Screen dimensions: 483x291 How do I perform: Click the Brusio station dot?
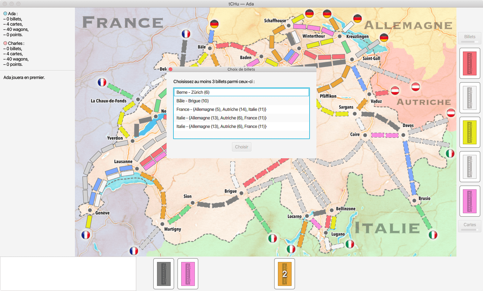(x=415, y=201)
